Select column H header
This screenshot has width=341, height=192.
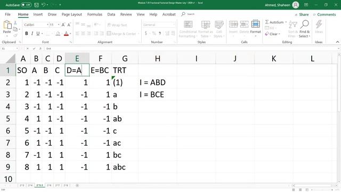[158, 58]
